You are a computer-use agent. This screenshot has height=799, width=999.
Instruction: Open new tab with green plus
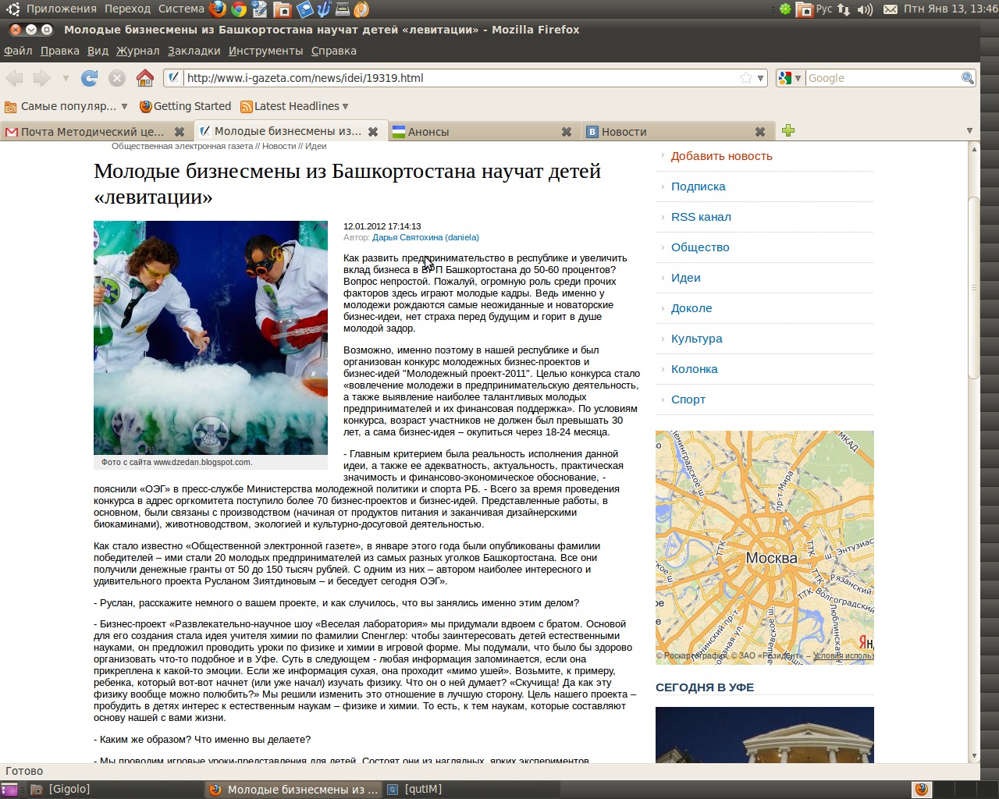(x=788, y=130)
